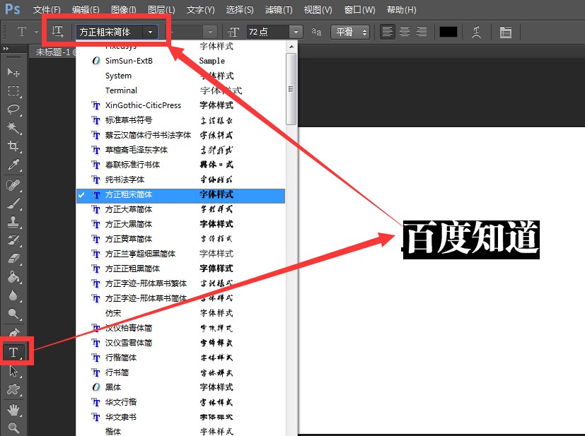The height and width of the screenshot is (436, 585).
Task: Select the Eyedropper tool
Action: 14,165
